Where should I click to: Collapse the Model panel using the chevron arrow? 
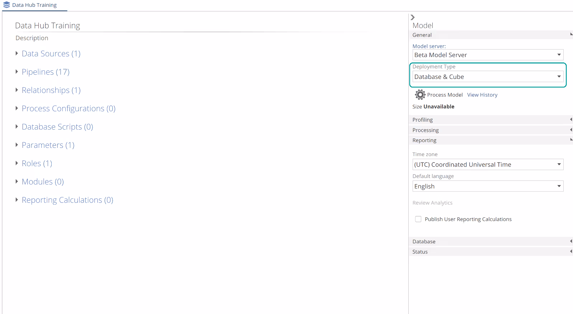pyautogui.click(x=413, y=17)
